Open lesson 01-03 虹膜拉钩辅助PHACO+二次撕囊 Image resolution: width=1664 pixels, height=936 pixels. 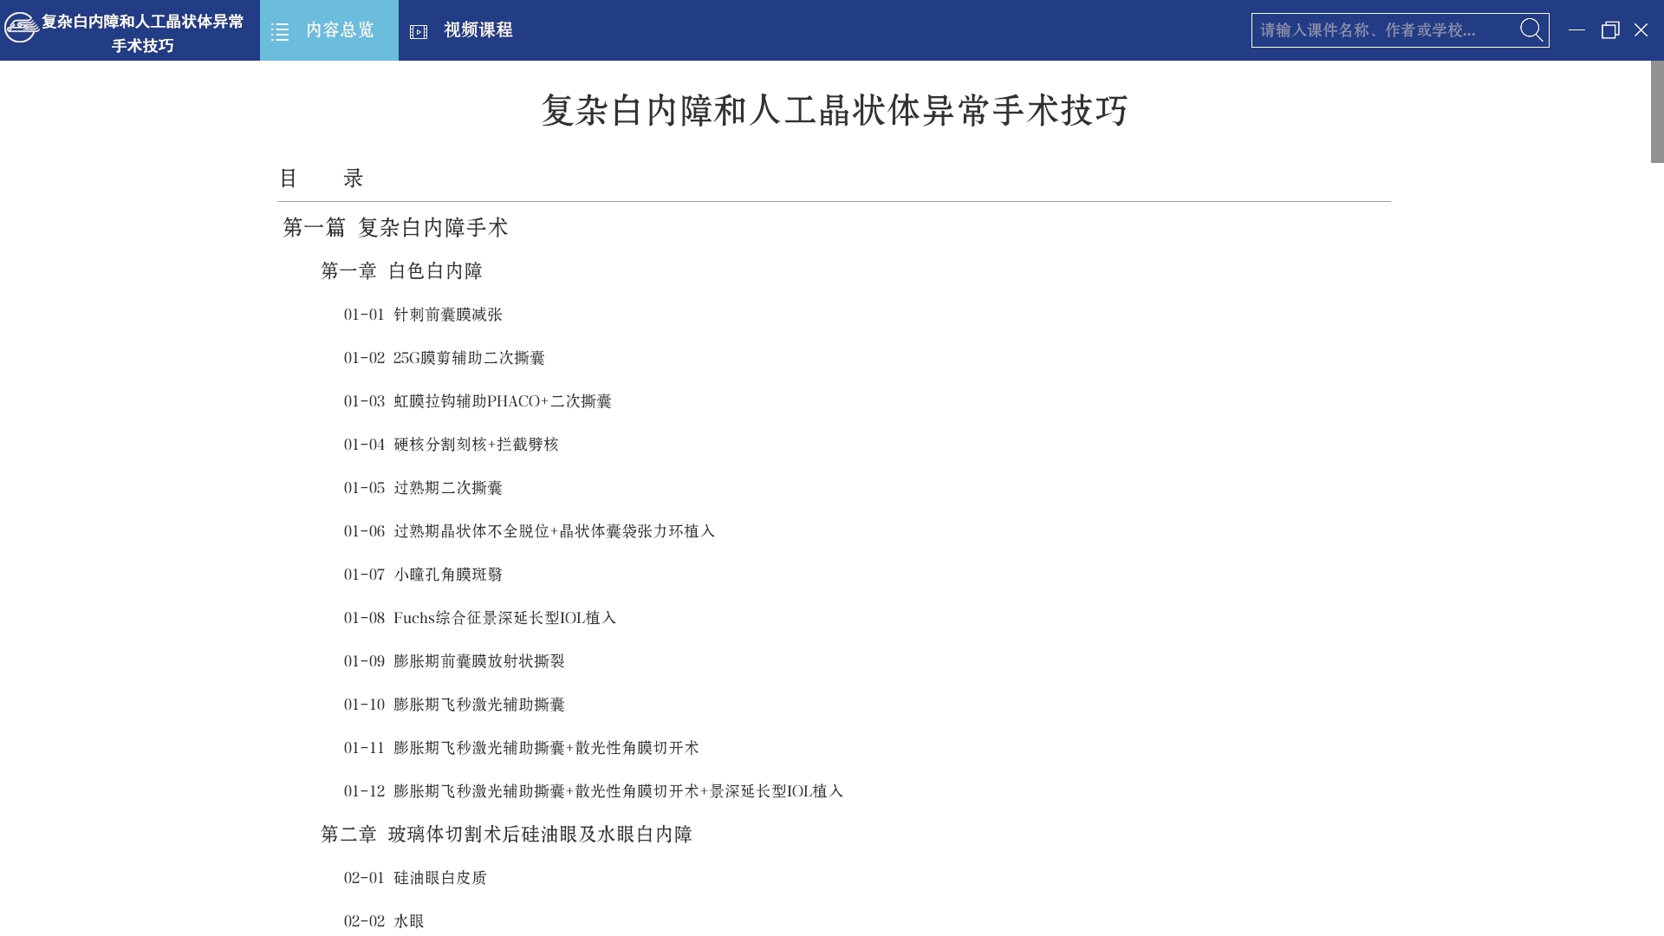(x=478, y=401)
